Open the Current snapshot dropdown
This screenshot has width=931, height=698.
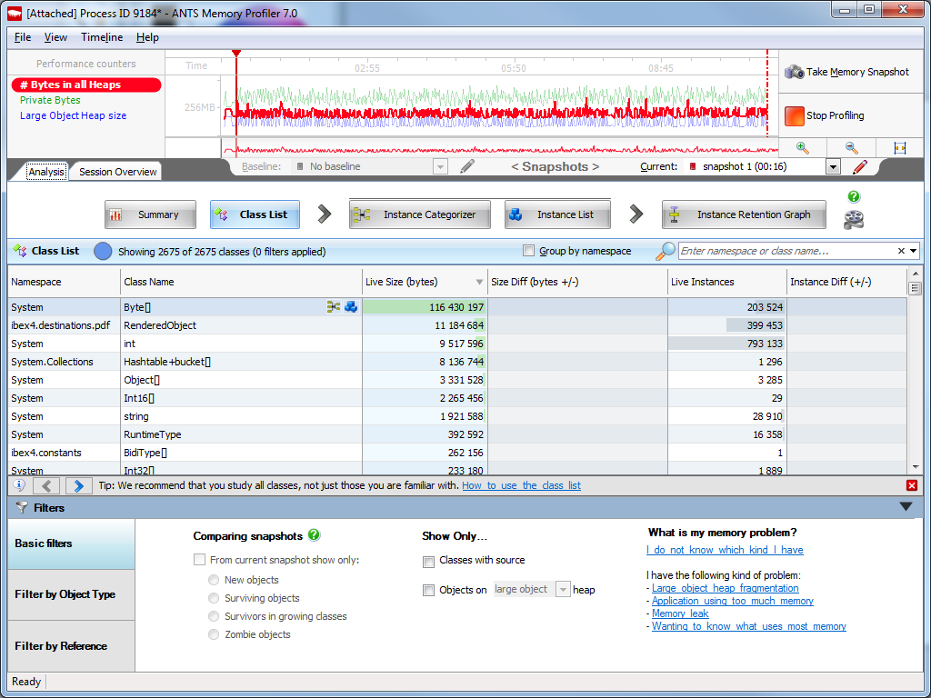(x=833, y=167)
